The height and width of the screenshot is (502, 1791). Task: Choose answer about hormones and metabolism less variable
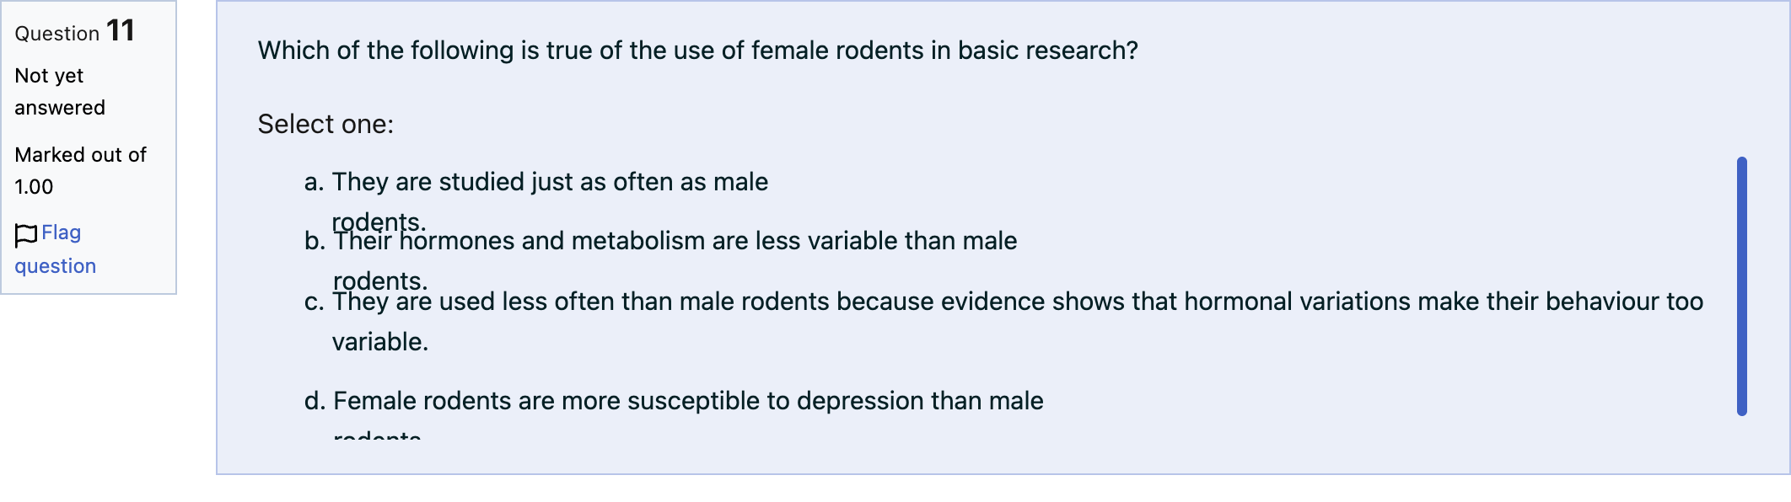coord(675,241)
